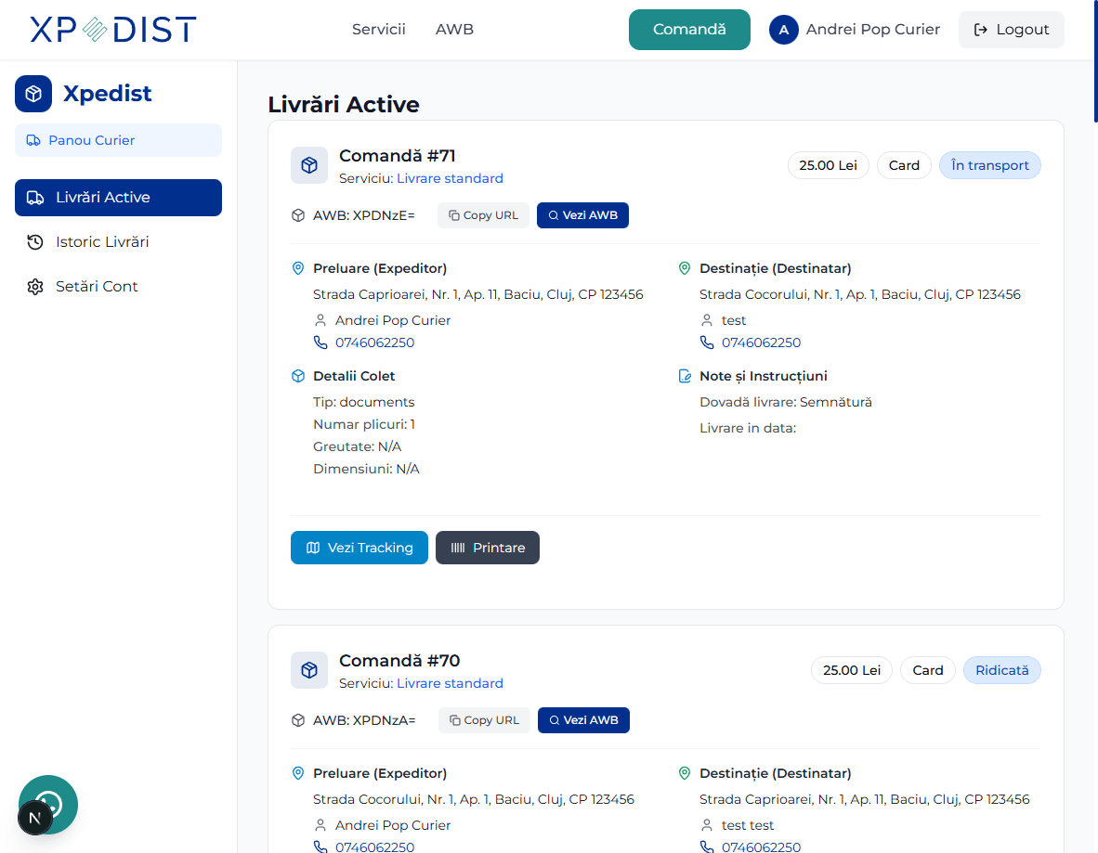Click the history clock icon beside Istoric Livrări

tap(35, 242)
